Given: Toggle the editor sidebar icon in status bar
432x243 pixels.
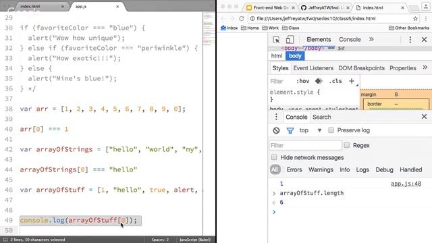Looking at the screenshot, I should pyautogui.click(x=5, y=240).
